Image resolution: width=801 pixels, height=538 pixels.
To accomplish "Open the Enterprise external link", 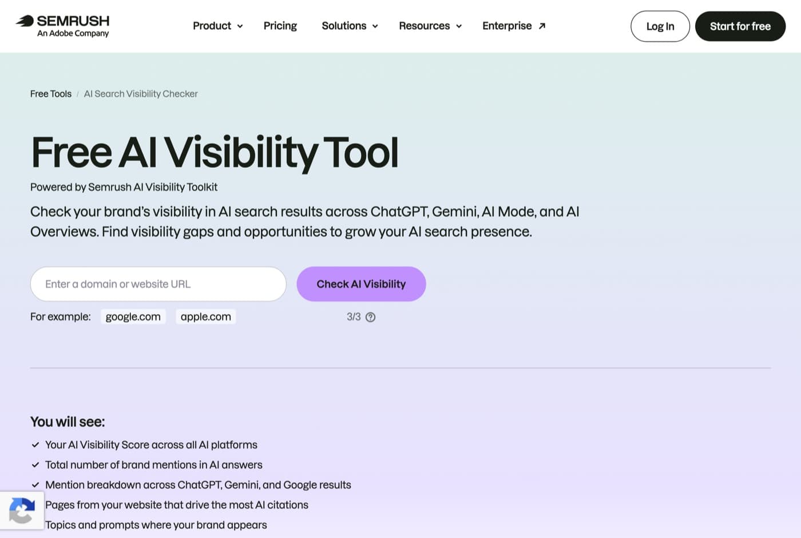I will click(x=514, y=26).
